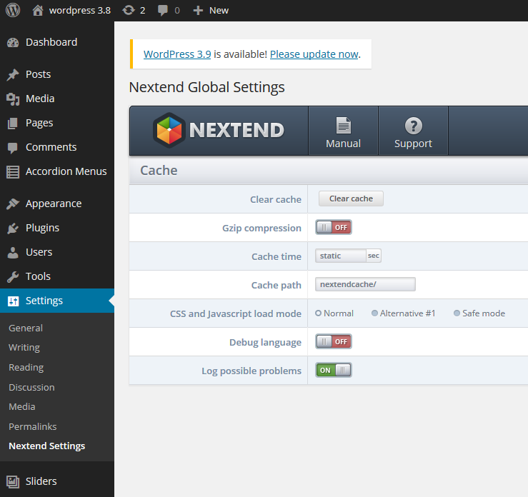
Task: Click the Sliders menu label
Action: (x=41, y=481)
